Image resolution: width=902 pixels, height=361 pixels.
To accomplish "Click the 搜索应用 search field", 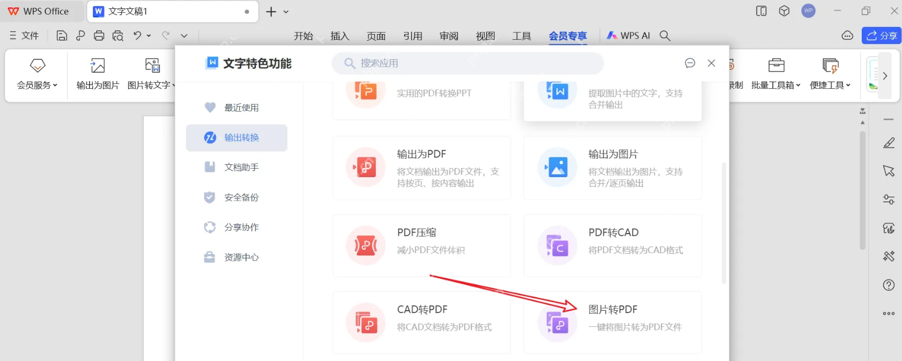I will (467, 63).
